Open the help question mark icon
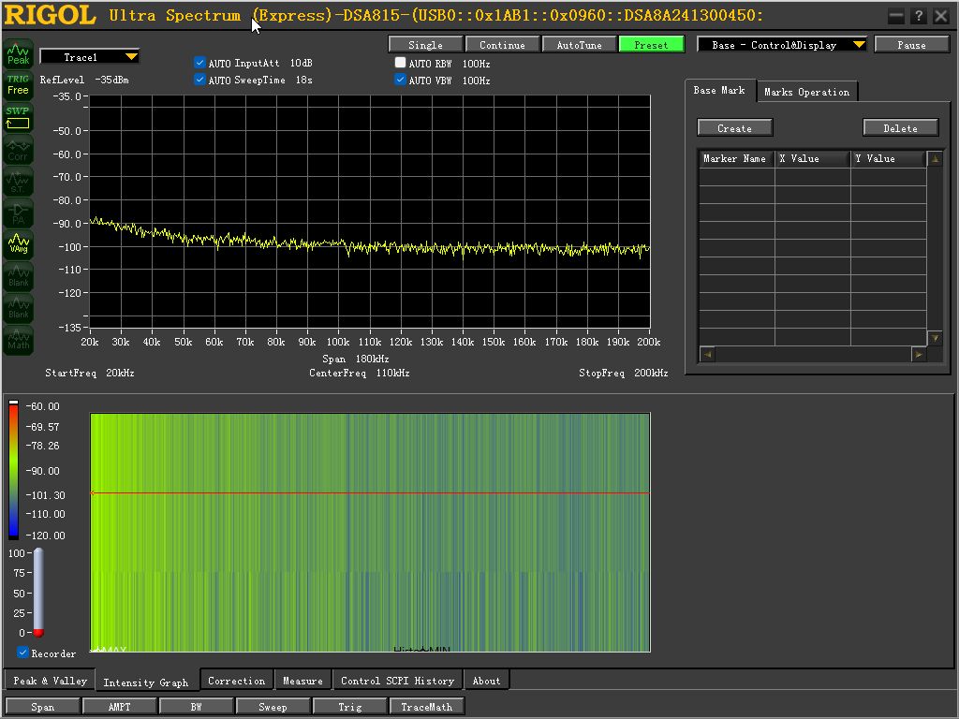Screen dimensions: 959x719 (x=918, y=16)
